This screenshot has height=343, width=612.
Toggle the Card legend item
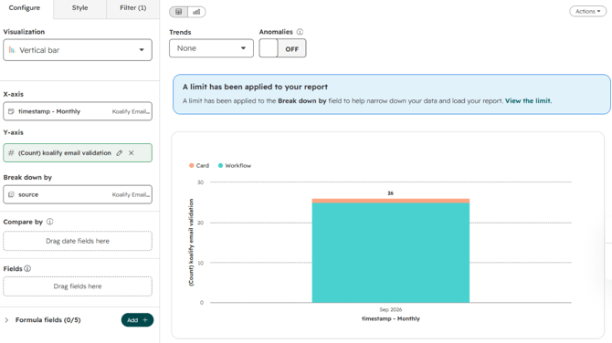click(x=199, y=166)
